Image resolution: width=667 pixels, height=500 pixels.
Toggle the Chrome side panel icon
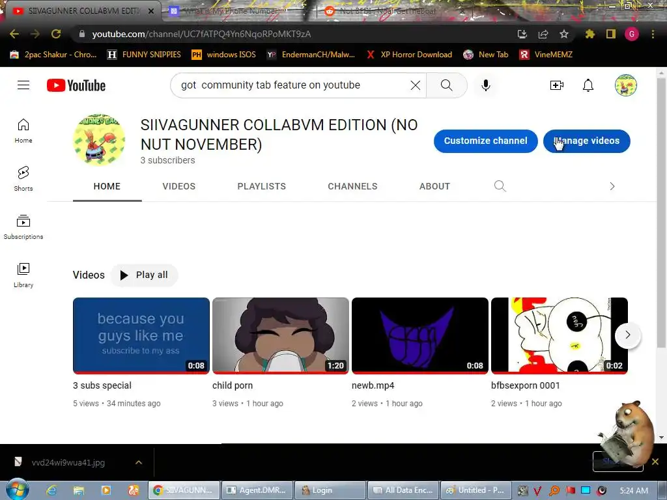tap(611, 34)
